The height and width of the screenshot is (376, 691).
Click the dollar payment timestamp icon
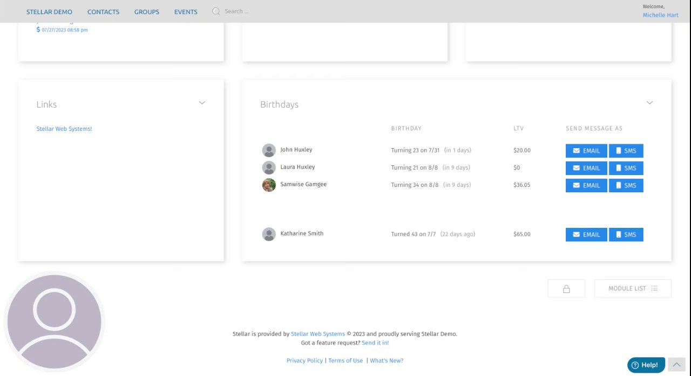pyautogui.click(x=38, y=30)
